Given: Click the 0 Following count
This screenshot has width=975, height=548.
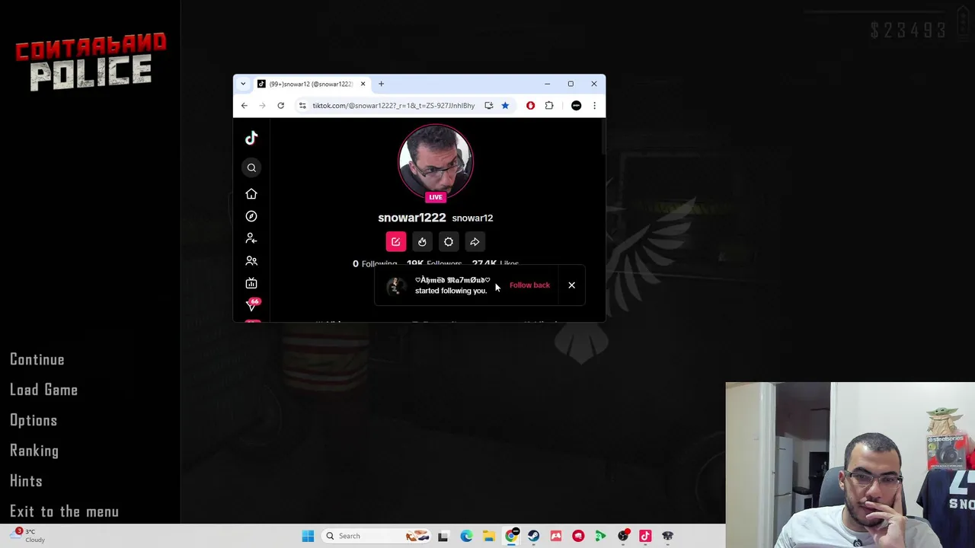Looking at the screenshot, I should [x=374, y=264].
